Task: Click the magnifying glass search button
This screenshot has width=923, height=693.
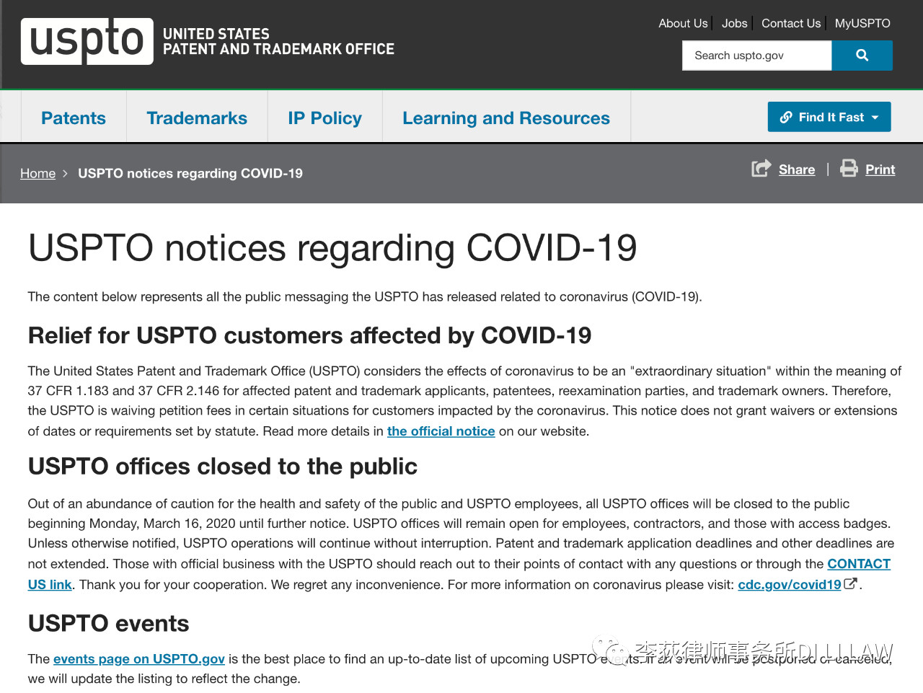Action: coord(862,56)
